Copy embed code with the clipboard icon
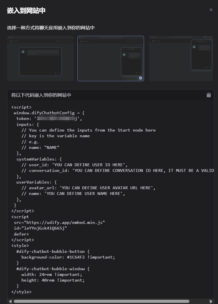This screenshot has height=304, width=218. 209,95
